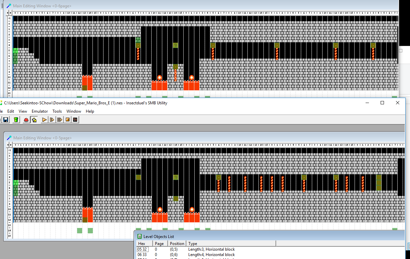Click the SMB Utility title bar file path
The image size is (410, 259).
pos(86,103)
